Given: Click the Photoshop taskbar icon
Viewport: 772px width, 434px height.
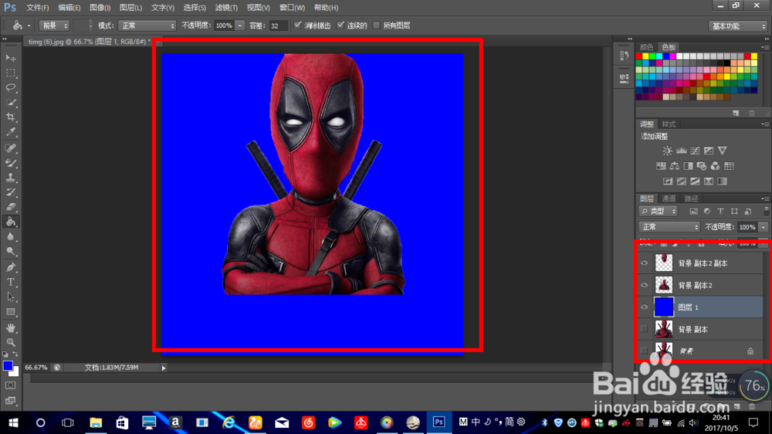Looking at the screenshot, I should pos(438,422).
